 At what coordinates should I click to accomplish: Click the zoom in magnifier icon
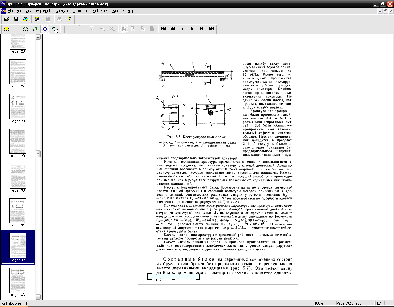click(103, 29)
